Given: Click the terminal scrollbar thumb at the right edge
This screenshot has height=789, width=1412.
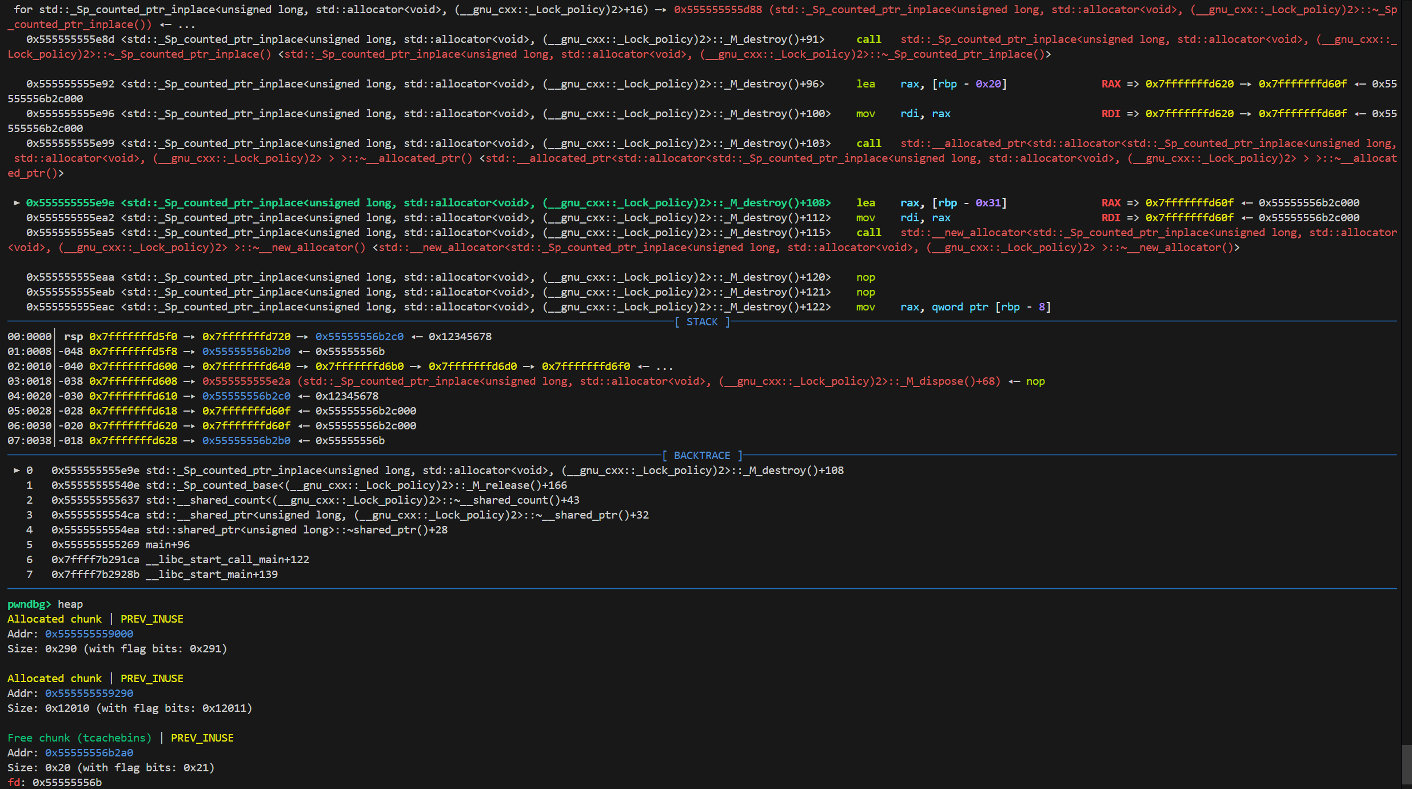Looking at the screenshot, I should pyautogui.click(x=1406, y=764).
